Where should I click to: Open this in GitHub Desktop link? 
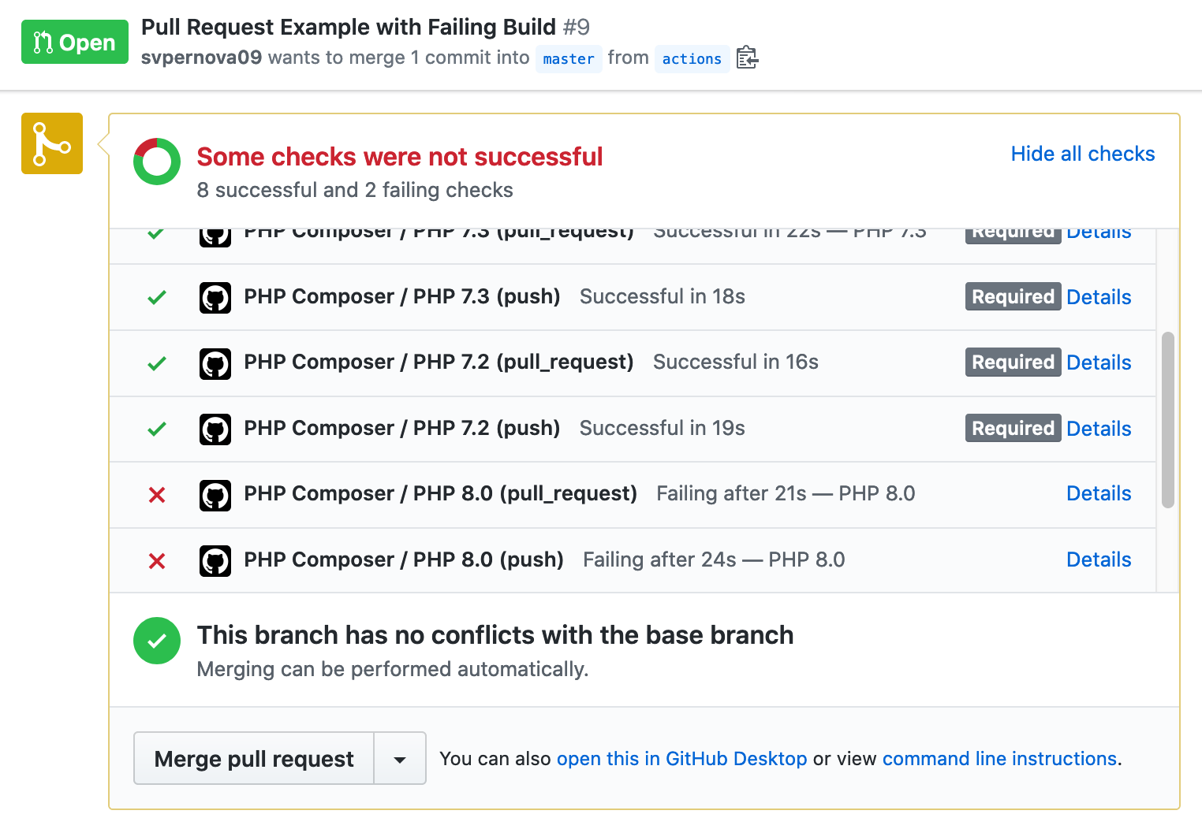[x=681, y=759]
